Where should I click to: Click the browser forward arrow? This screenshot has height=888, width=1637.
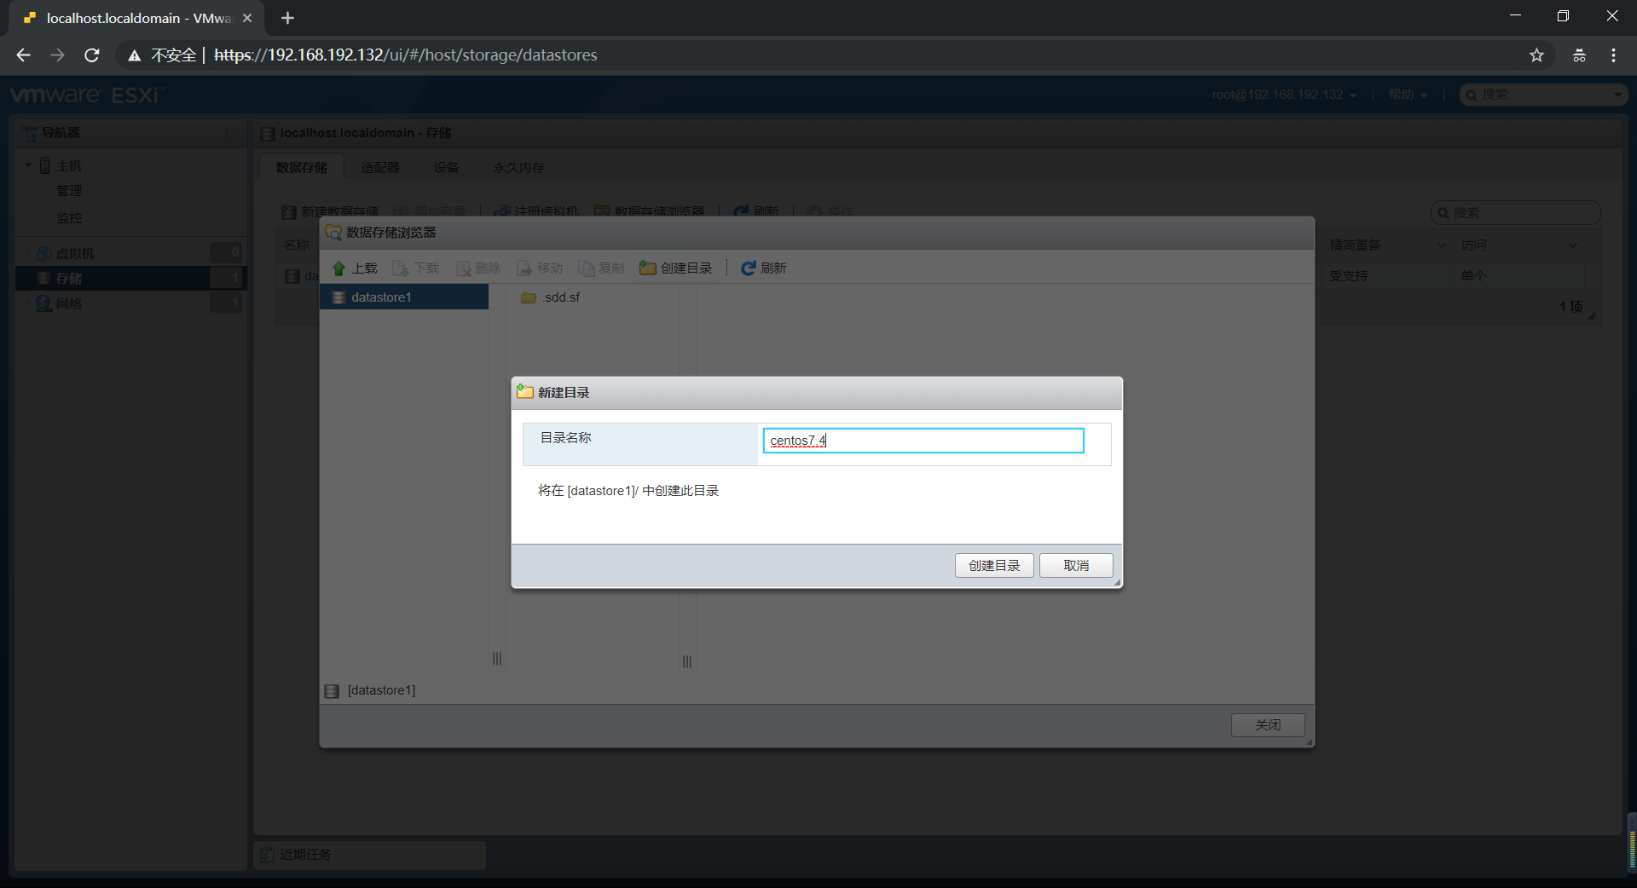tap(57, 55)
